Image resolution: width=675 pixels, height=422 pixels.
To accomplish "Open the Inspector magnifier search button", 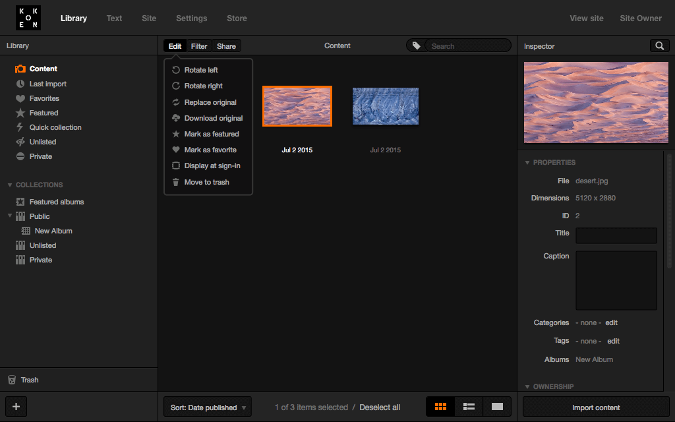I will [659, 45].
